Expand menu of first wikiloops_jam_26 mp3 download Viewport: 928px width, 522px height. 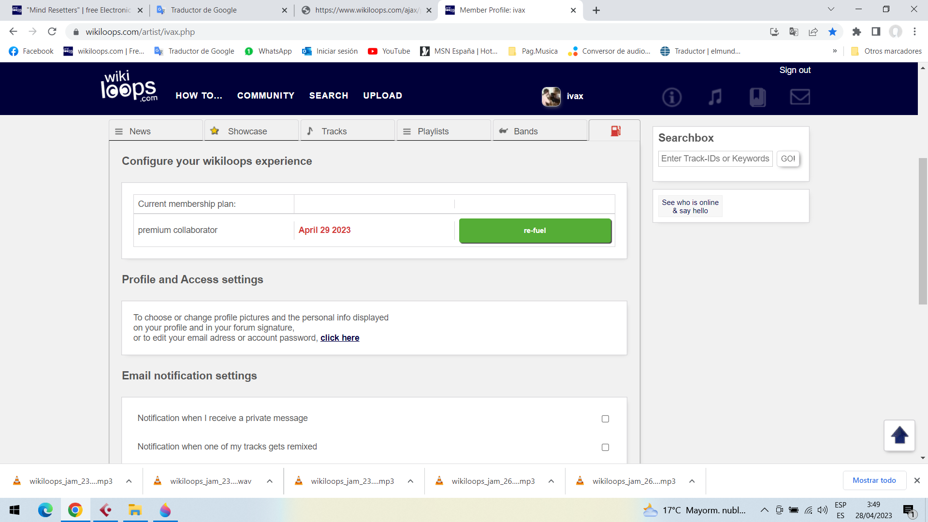[x=551, y=481]
